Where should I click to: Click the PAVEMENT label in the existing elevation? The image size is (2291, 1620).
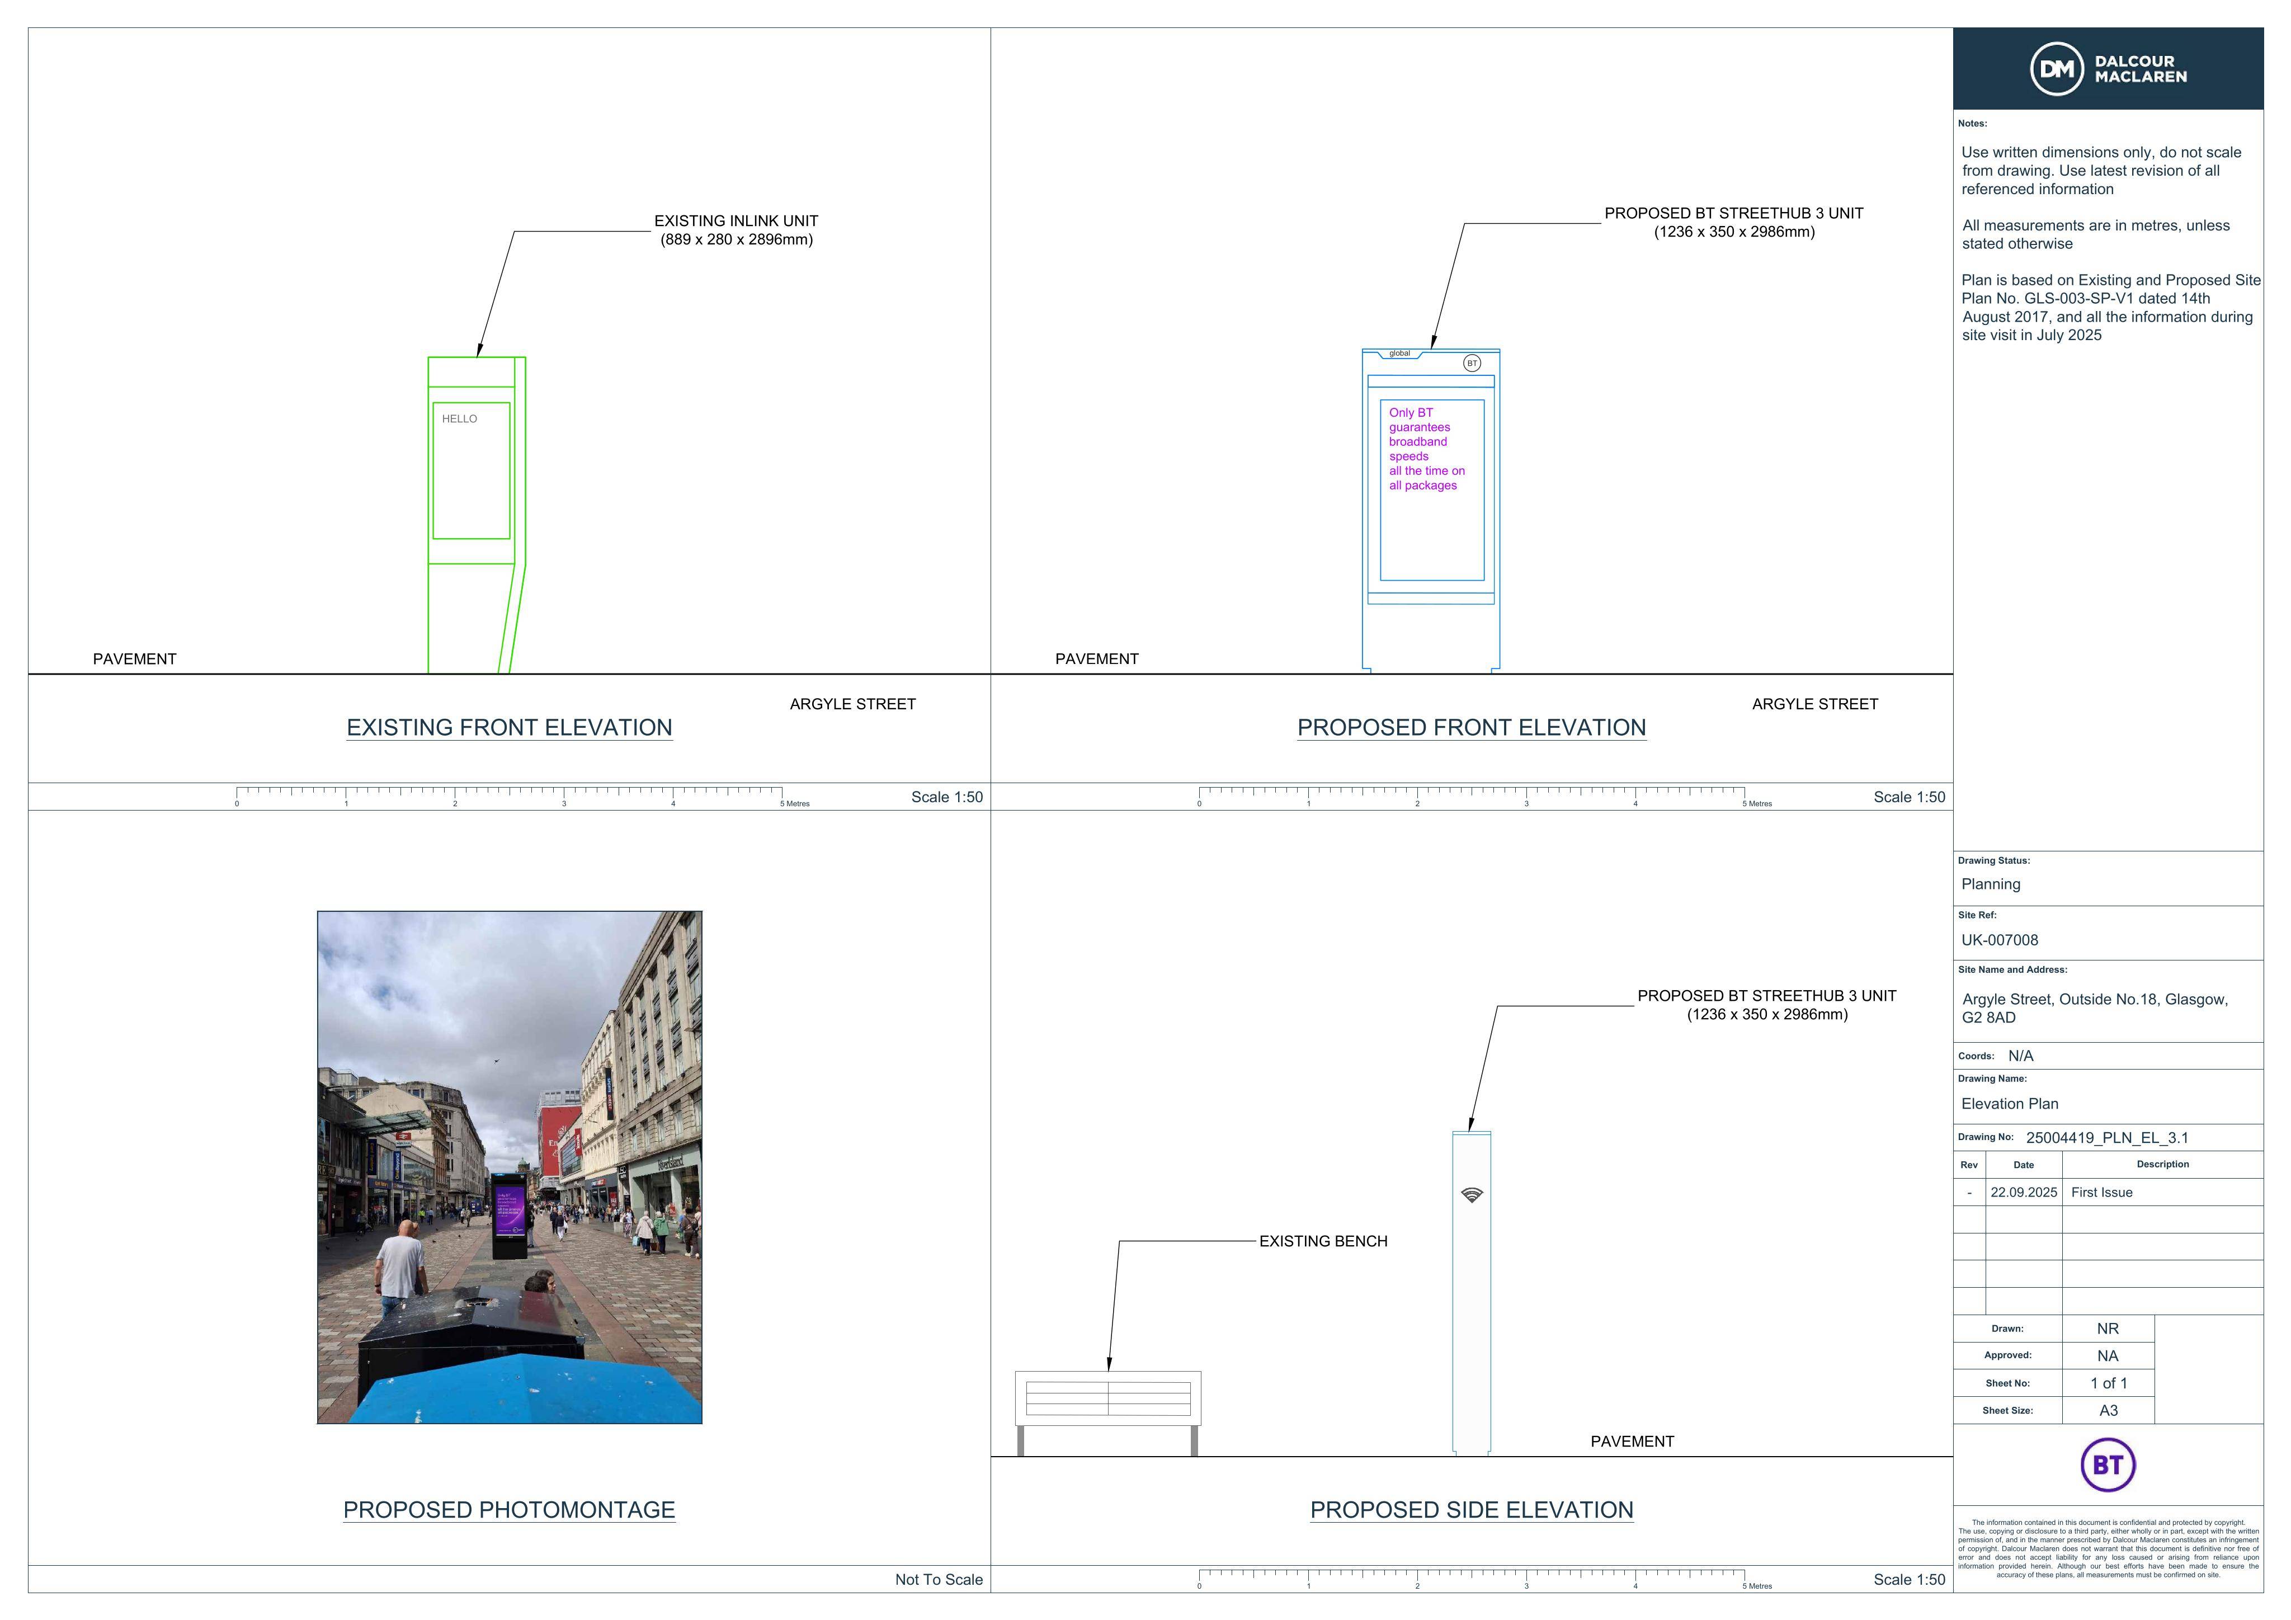click(135, 659)
